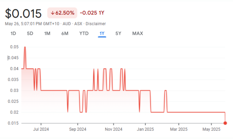The width and height of the screenshot is (233, 139).
Task: Click the Sep 2024 axis label
Action: [x=78, y=129]
